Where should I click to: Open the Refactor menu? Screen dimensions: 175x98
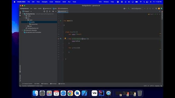(58, 2)
